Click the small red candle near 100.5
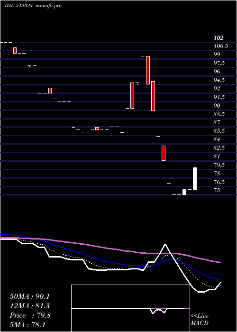Viewport: 237px width, 332px height. (15, 50)
